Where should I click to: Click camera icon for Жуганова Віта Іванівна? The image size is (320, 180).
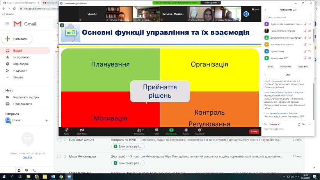(x=309, y=45)
